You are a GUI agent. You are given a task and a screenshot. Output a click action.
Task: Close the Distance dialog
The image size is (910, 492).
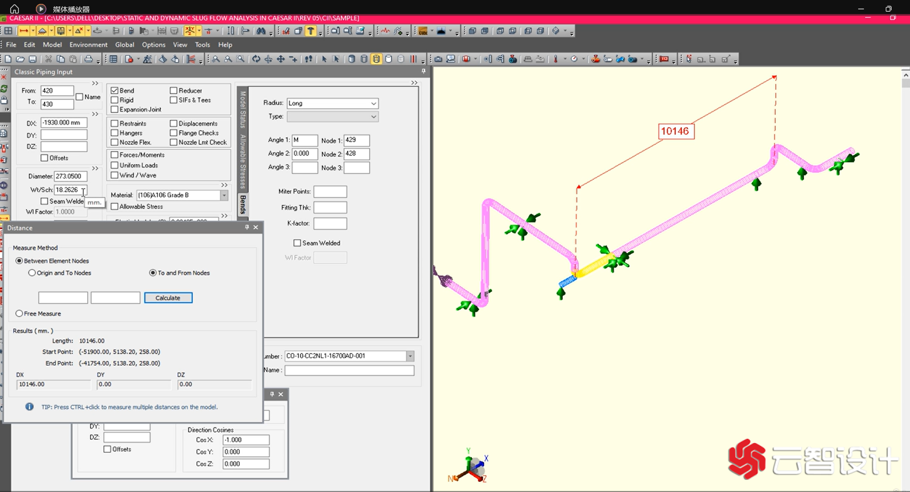coord(256,227)
